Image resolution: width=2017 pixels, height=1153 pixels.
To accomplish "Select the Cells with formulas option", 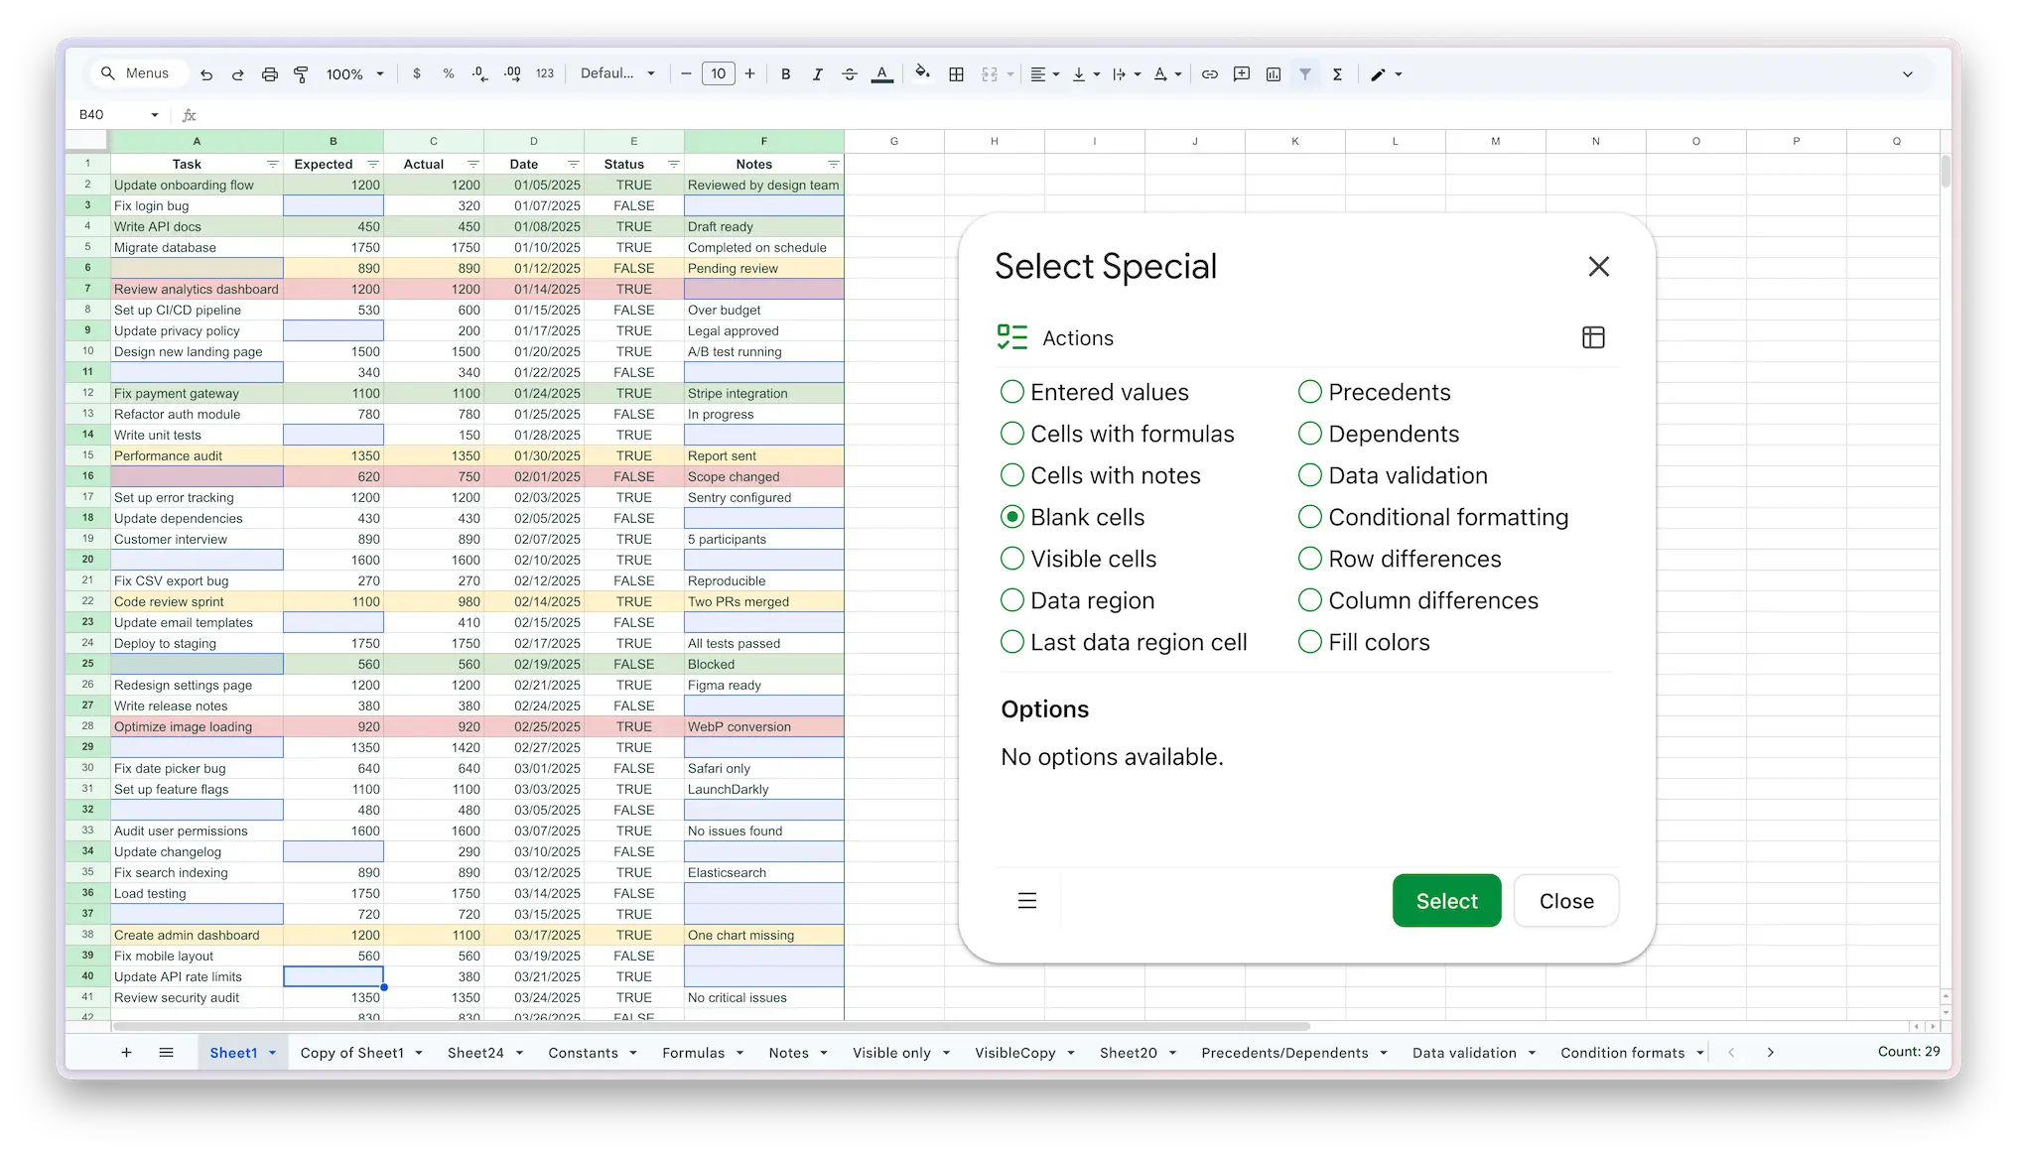I will click(x=1011, y=434).
